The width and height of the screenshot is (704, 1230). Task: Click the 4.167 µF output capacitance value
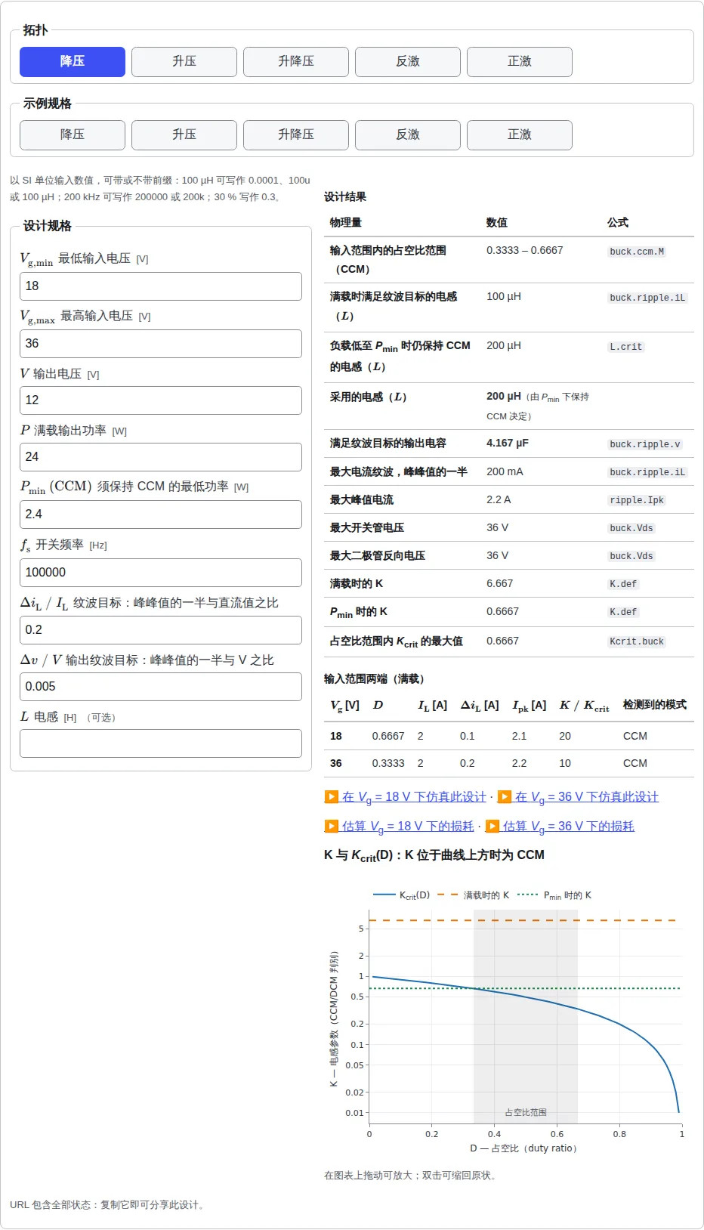tap(508, 443)
